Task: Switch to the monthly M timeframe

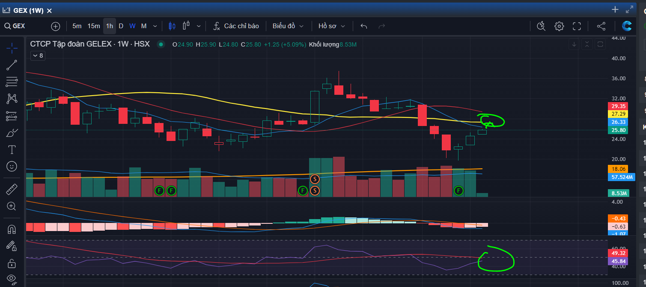Action: click(144, 26)
